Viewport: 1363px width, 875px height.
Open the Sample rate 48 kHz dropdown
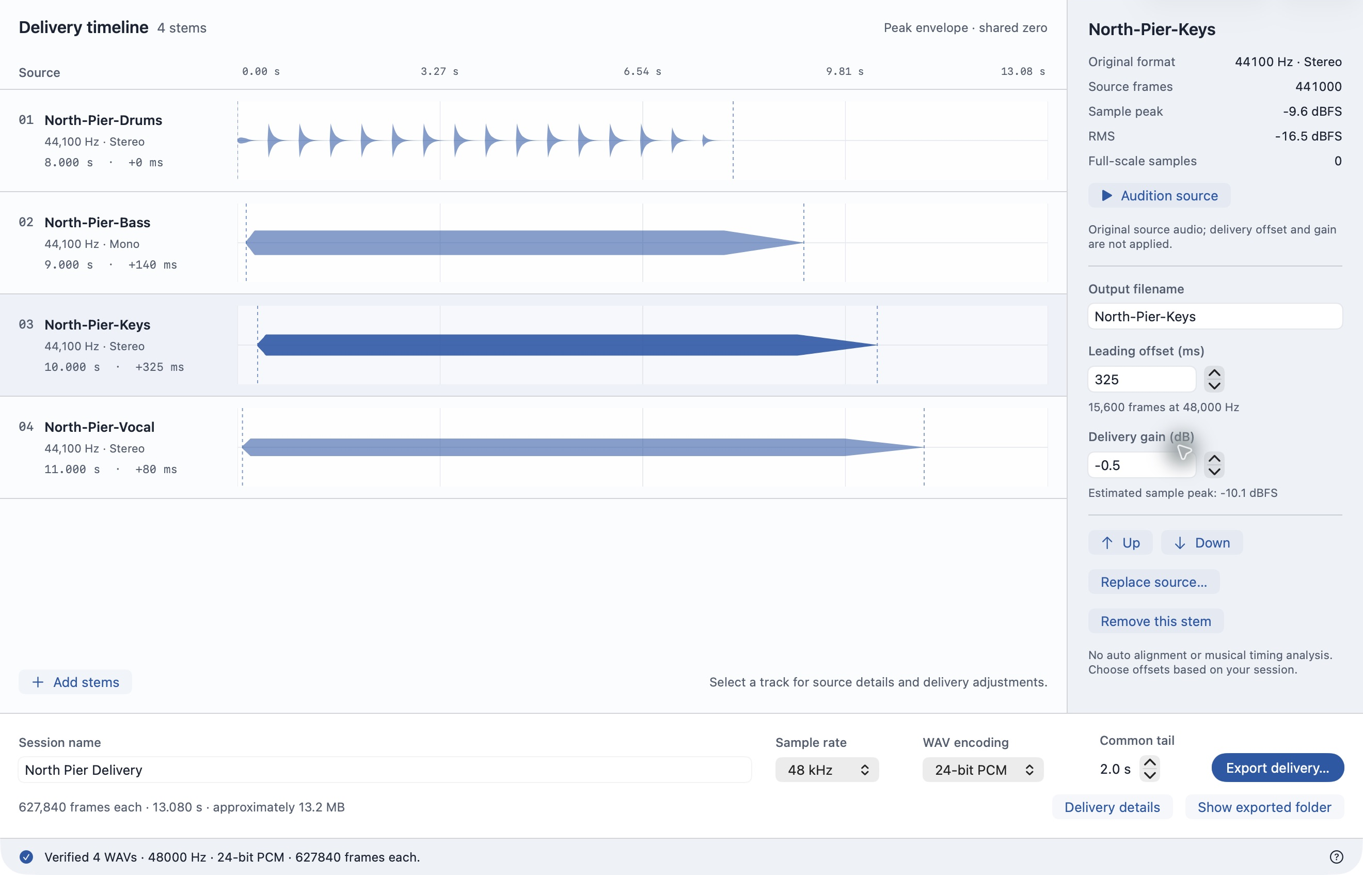[827, 770]
